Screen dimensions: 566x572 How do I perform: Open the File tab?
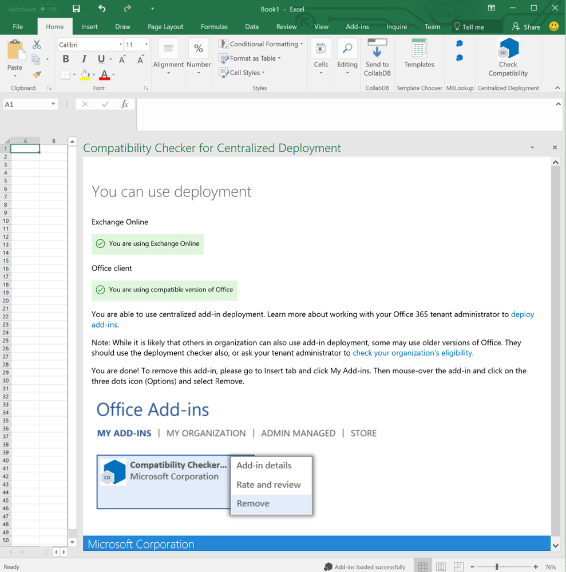pyautogui.click(x=18, y=27)
